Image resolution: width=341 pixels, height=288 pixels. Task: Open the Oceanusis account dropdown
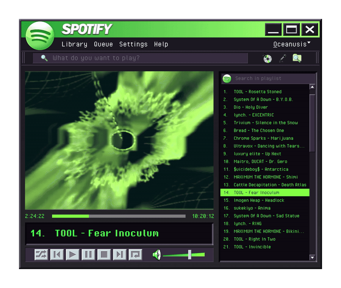tap(291, 44)
